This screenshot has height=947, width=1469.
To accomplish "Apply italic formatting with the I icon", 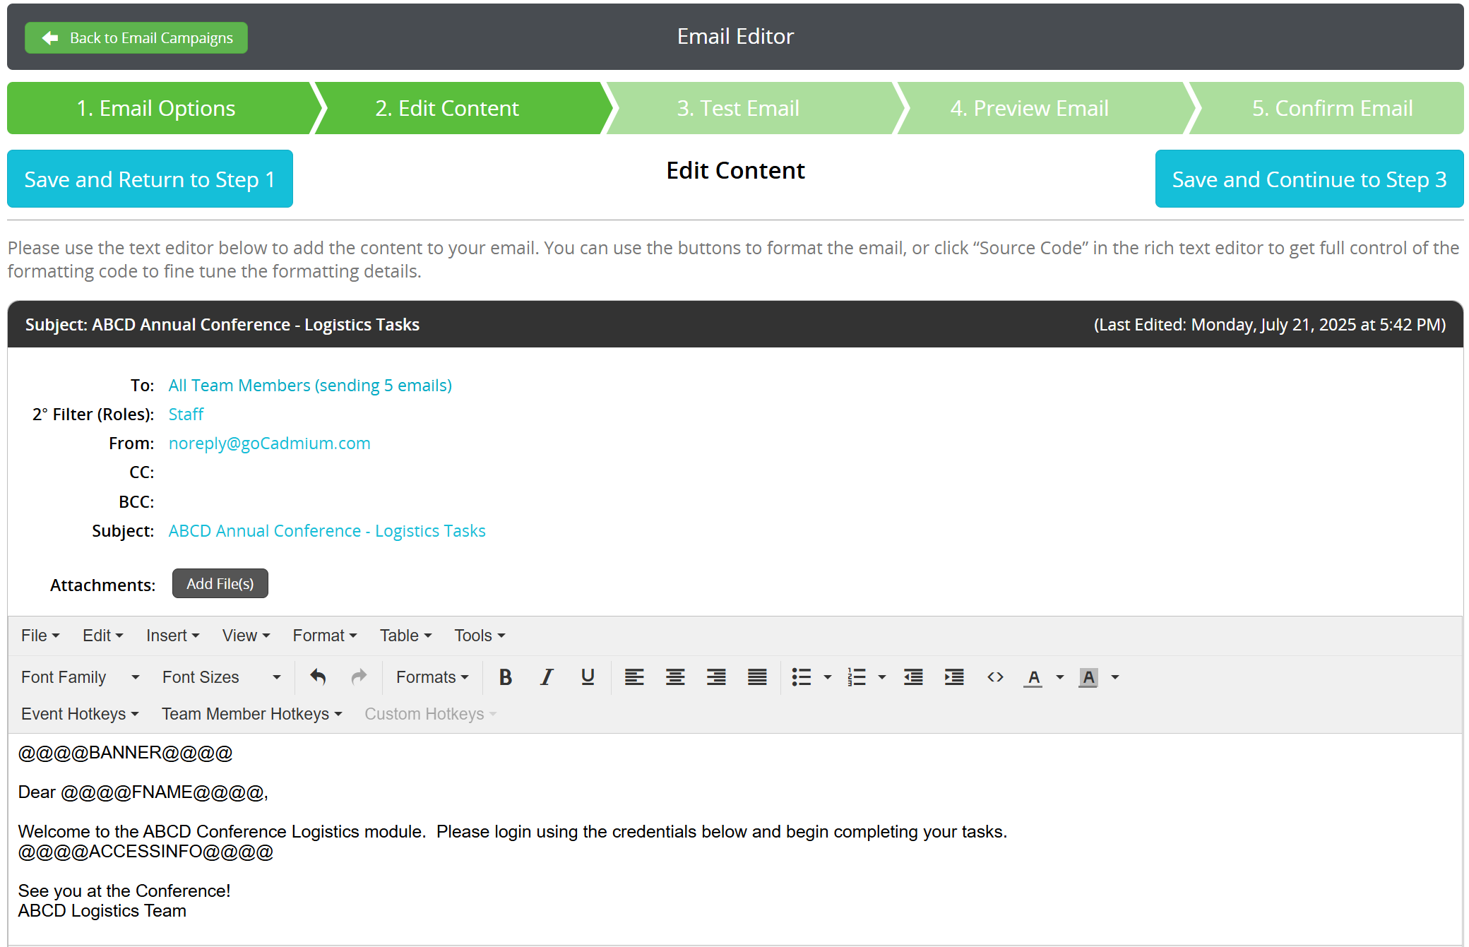I will click(546, 677).
